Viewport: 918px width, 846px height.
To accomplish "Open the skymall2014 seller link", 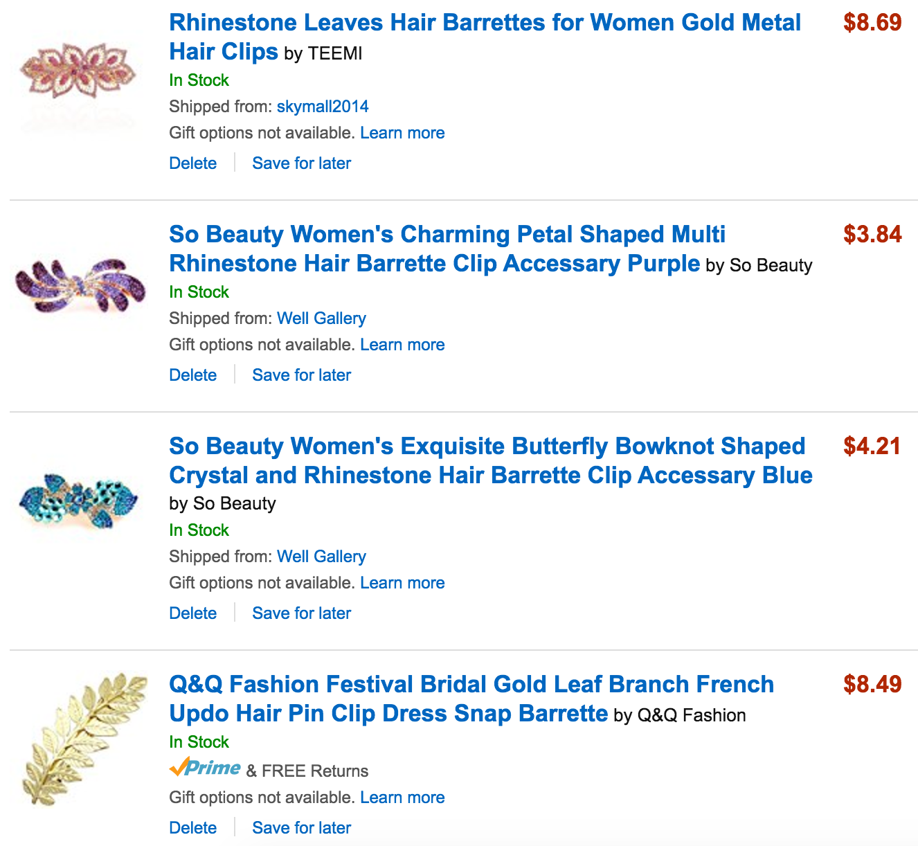I will click(x=323, y=107).
